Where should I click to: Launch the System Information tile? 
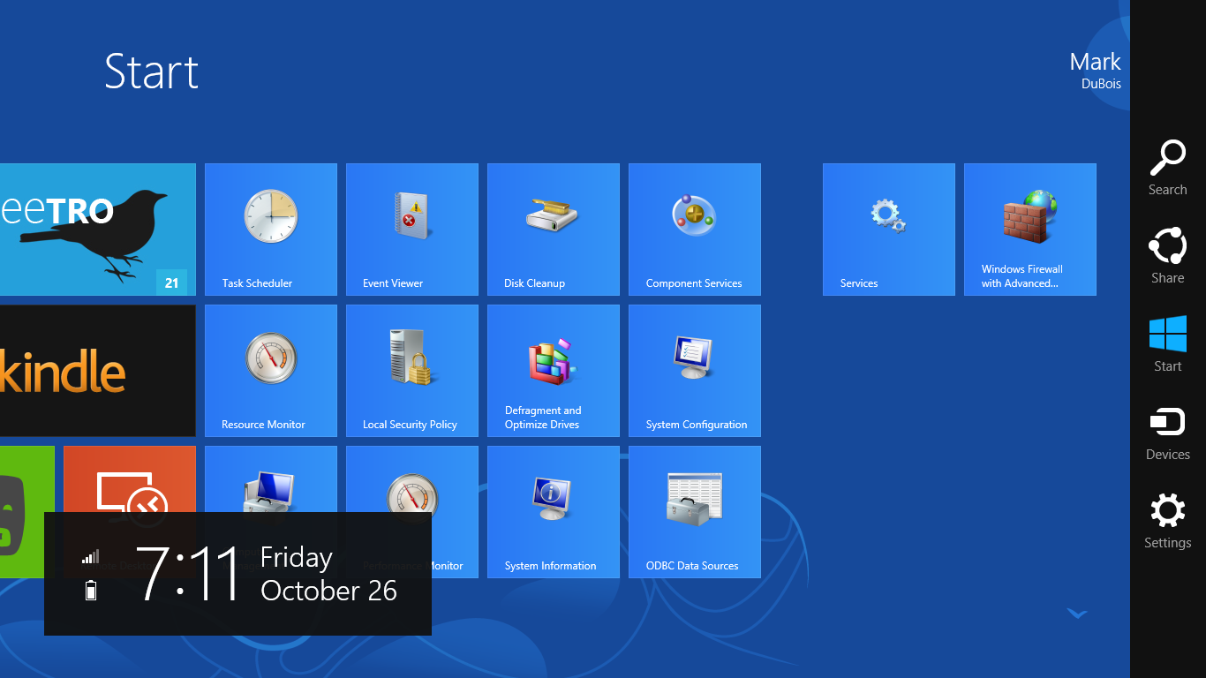click(554, 512)
